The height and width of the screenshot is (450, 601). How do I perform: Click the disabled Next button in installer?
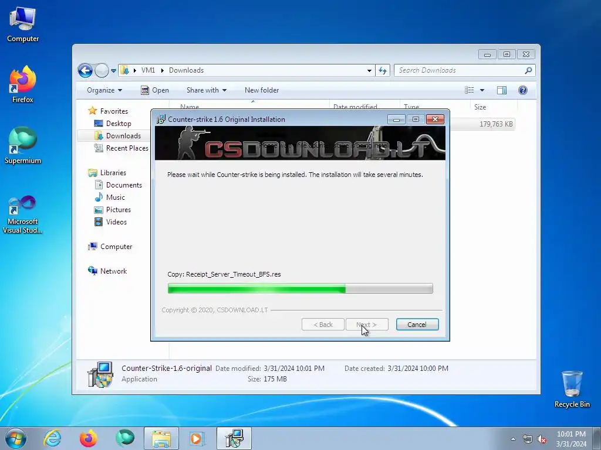367,325
